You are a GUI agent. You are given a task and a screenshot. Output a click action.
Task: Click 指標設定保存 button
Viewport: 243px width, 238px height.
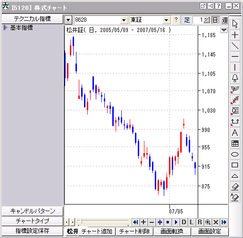32,231
